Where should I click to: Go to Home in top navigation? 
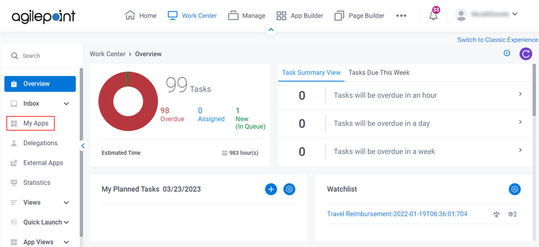click(141, 16)
